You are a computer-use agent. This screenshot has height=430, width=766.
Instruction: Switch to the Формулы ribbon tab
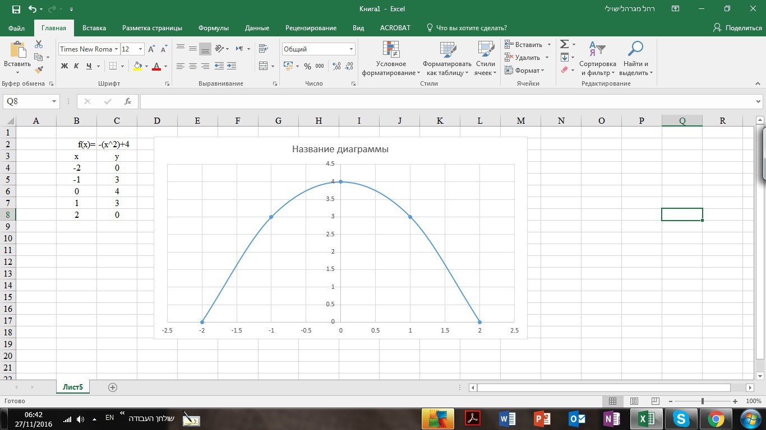point(213,28)
